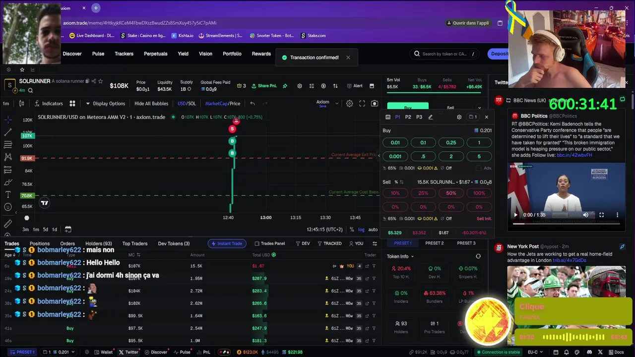Click the Share PnL button
Screen dimensions: 635x357
click(264, 86)
